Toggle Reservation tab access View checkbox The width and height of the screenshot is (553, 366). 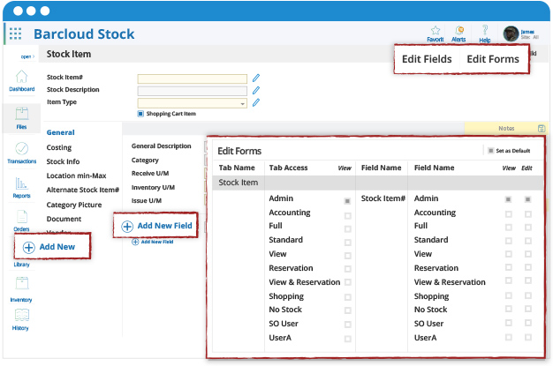click(347, 269)
